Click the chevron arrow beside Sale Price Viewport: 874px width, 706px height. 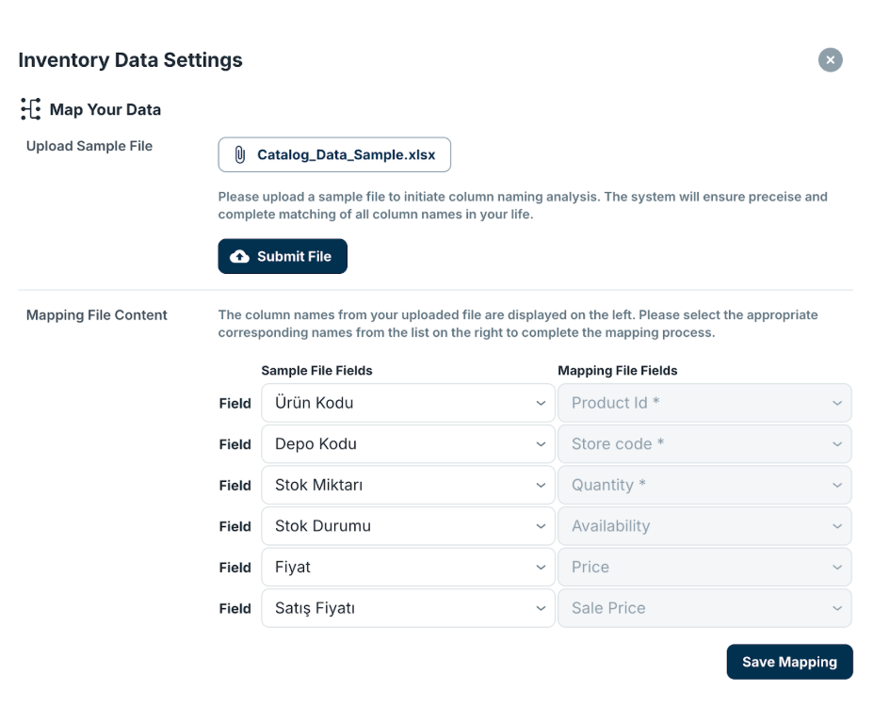[x=836, y=608]
